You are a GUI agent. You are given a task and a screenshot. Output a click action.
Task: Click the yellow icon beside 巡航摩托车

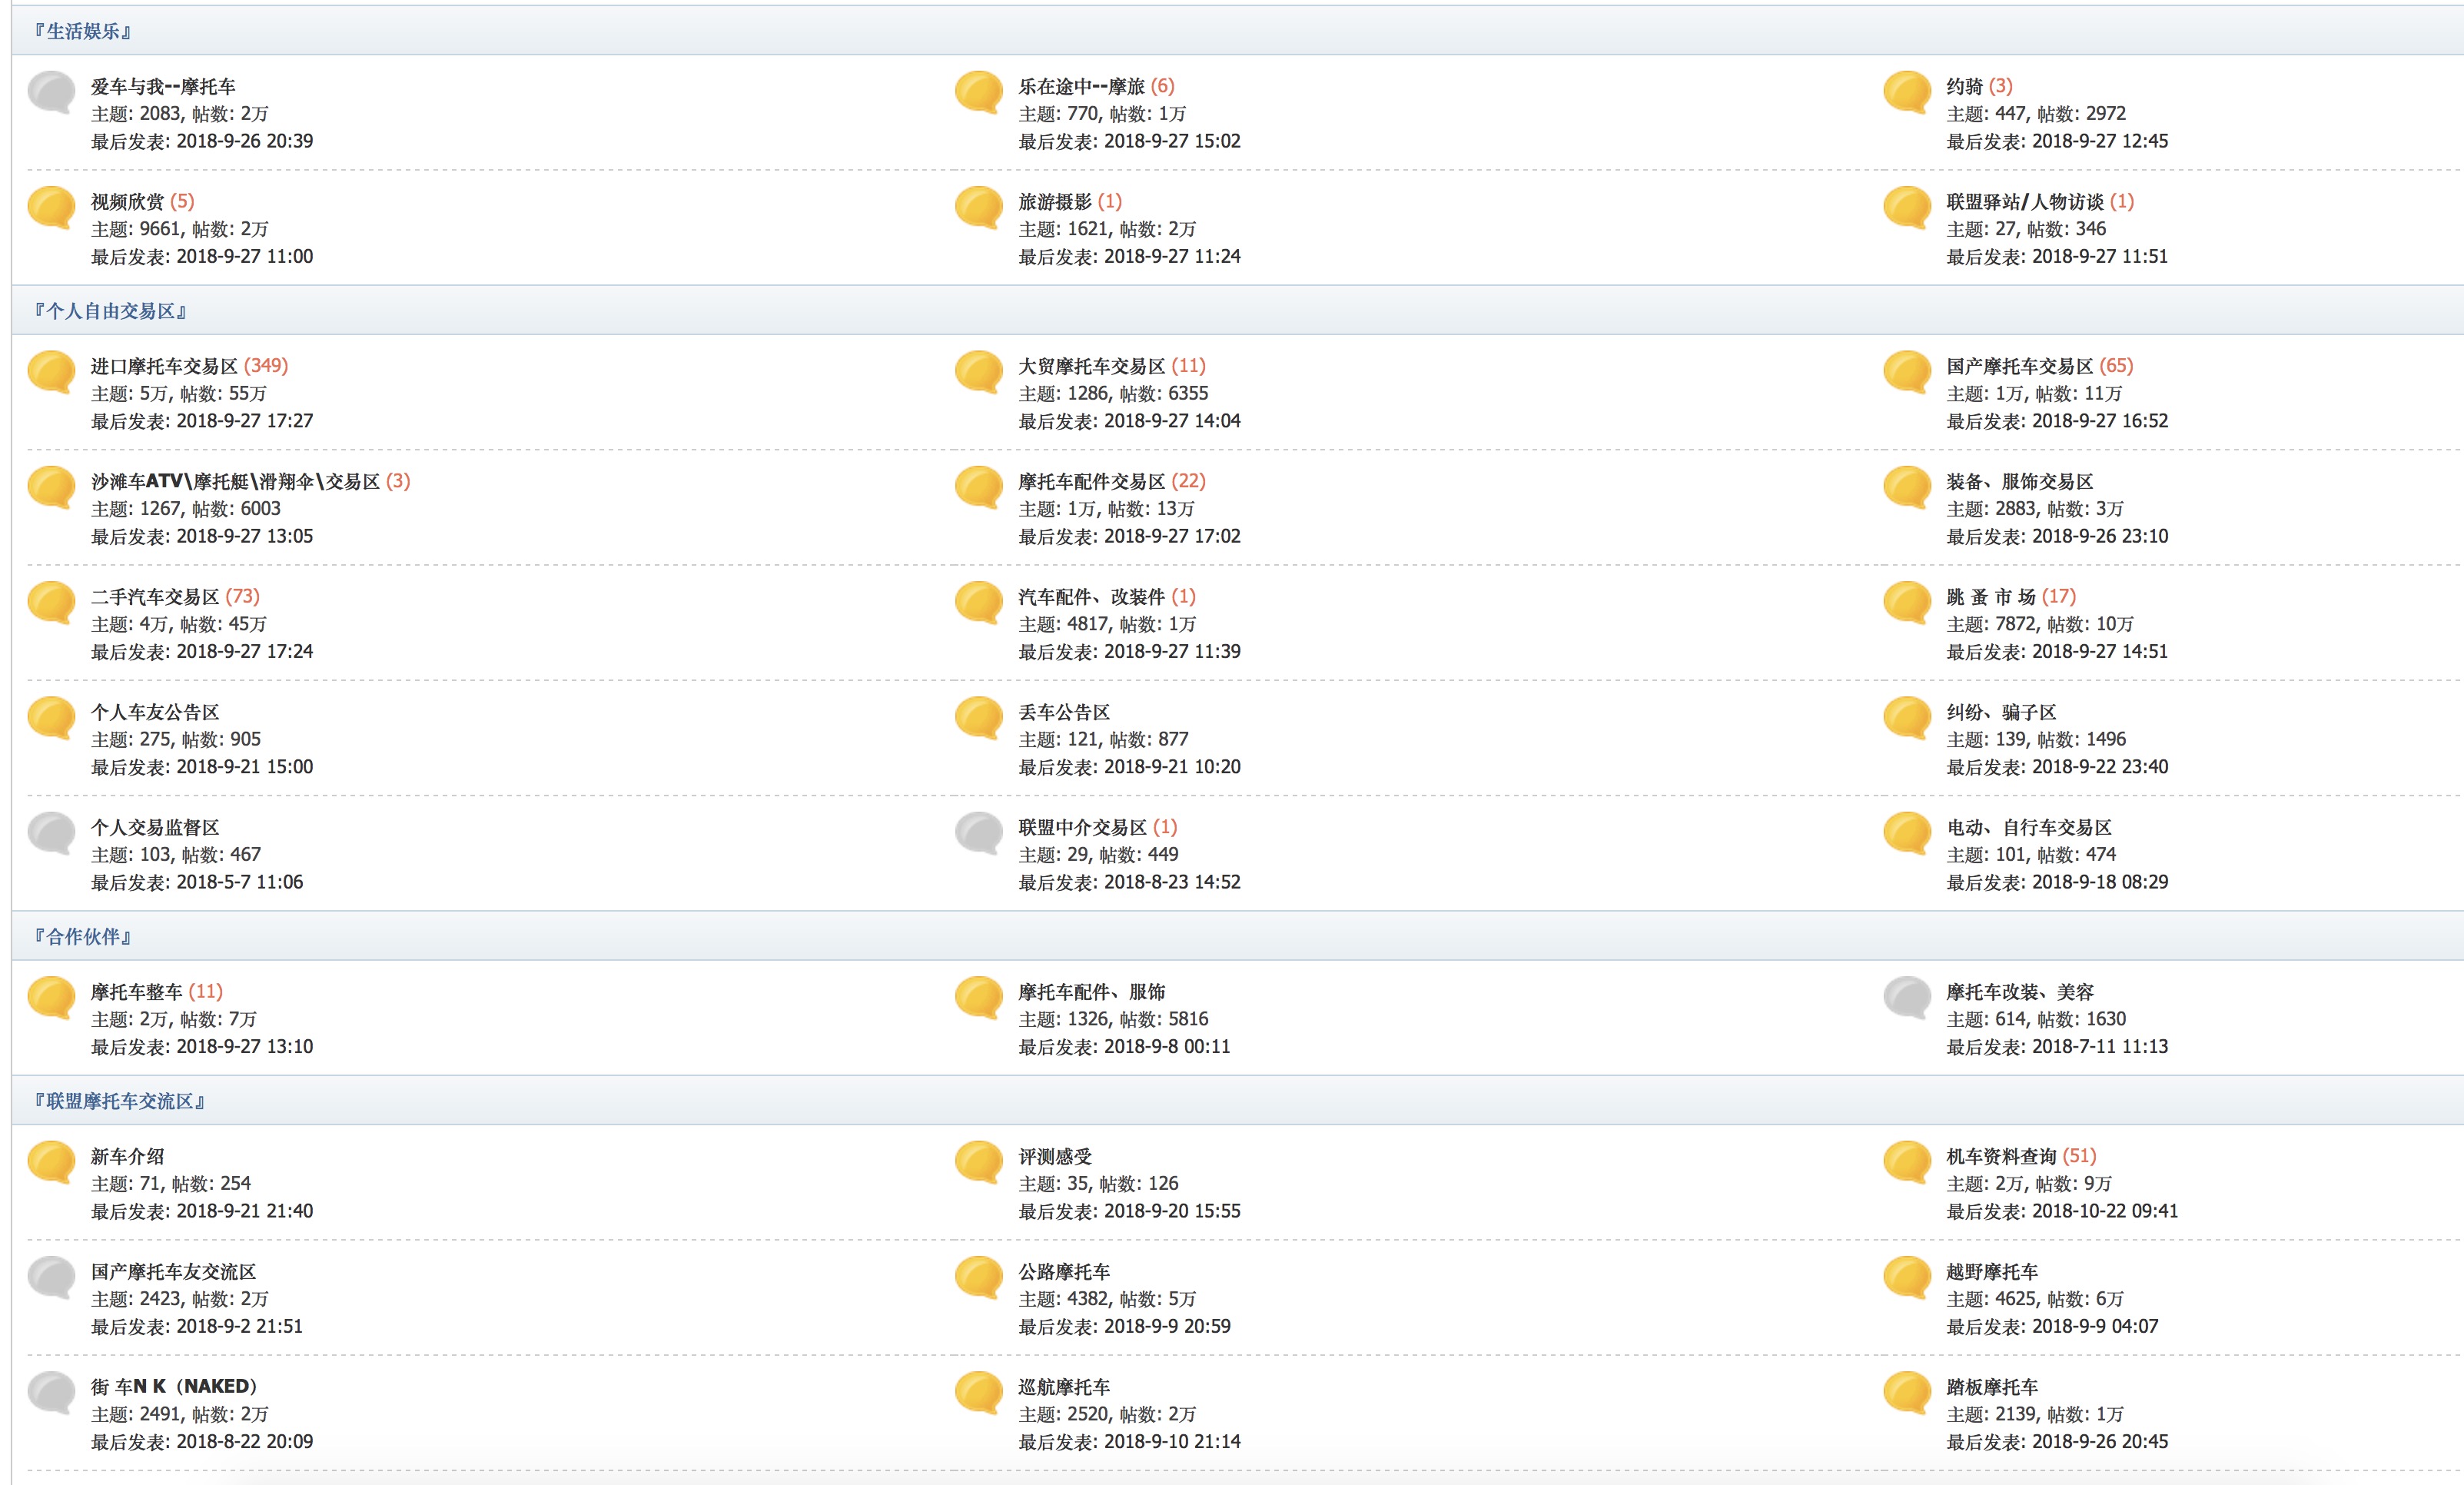pyautogui.click(x=979, y=1392)
